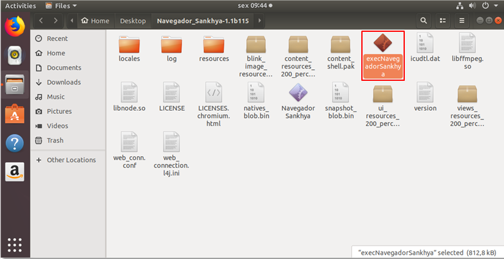Image resolution: width=504 pixels, height=259 pixels.
Task: Expand path bar with the left triangle
Action: [72, 21]
